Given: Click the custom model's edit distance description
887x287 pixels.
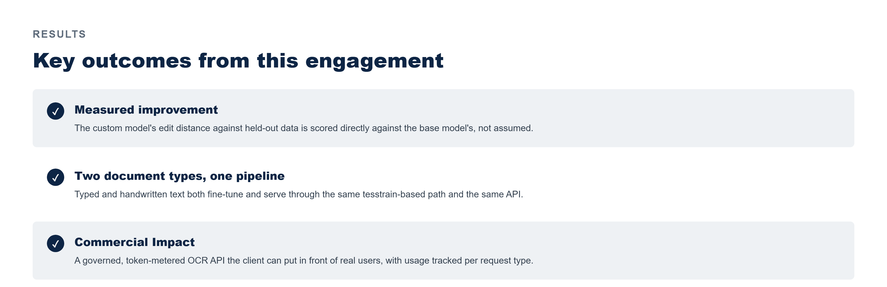Looking at the screenshot, I should (304, 128).
